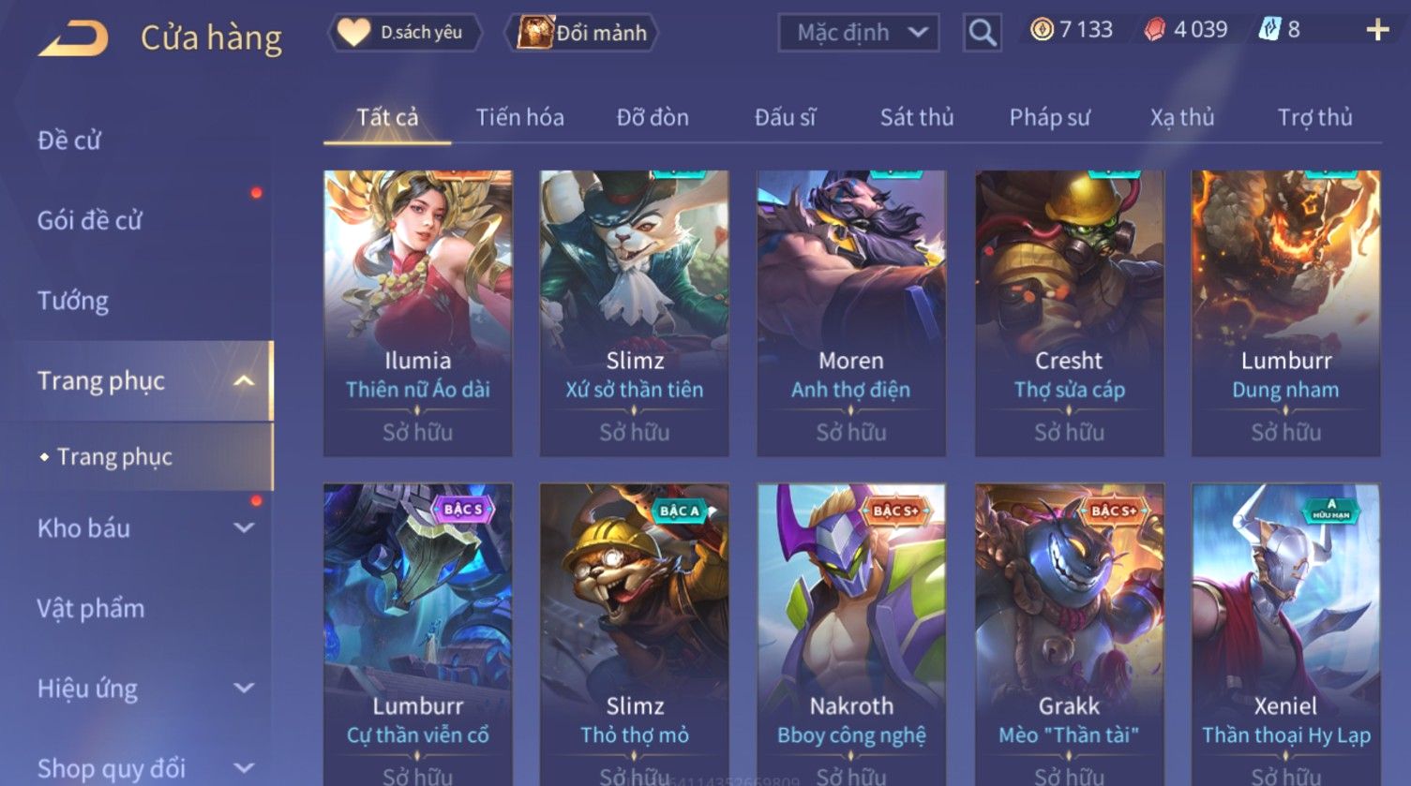The image size is (1411, 786).
Task: Tap the plus icon to add currency
Action: click(x=1377, y=31)
